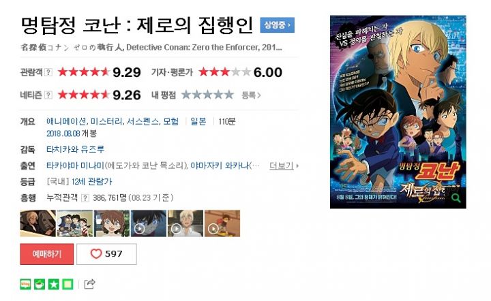Open help icon next to 관람객 rating
Image resolution: width=491 pixels, height=301 pixels.
coord(48,72)
